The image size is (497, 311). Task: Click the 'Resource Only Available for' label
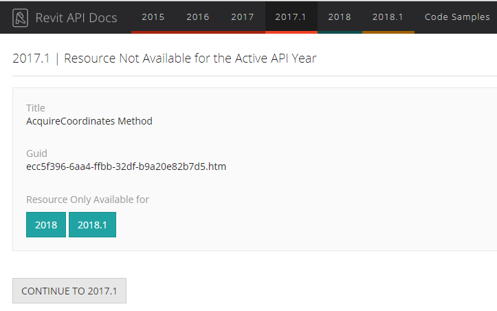[x=87, y=200]
